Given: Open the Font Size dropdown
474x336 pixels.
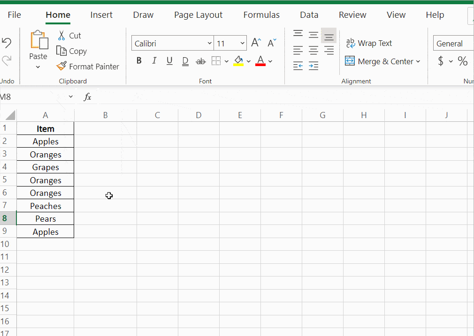Looking at the screenshot, I should click(x=243, y=43).
